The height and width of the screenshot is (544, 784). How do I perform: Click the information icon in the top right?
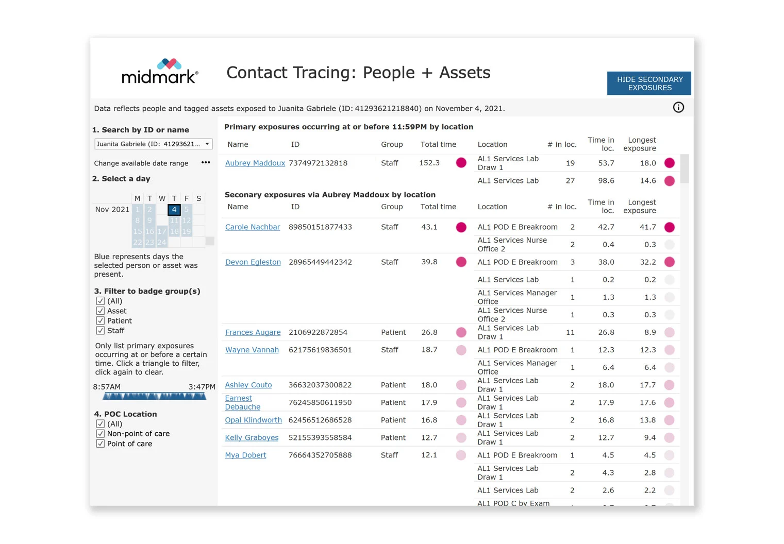coord(678,107)
